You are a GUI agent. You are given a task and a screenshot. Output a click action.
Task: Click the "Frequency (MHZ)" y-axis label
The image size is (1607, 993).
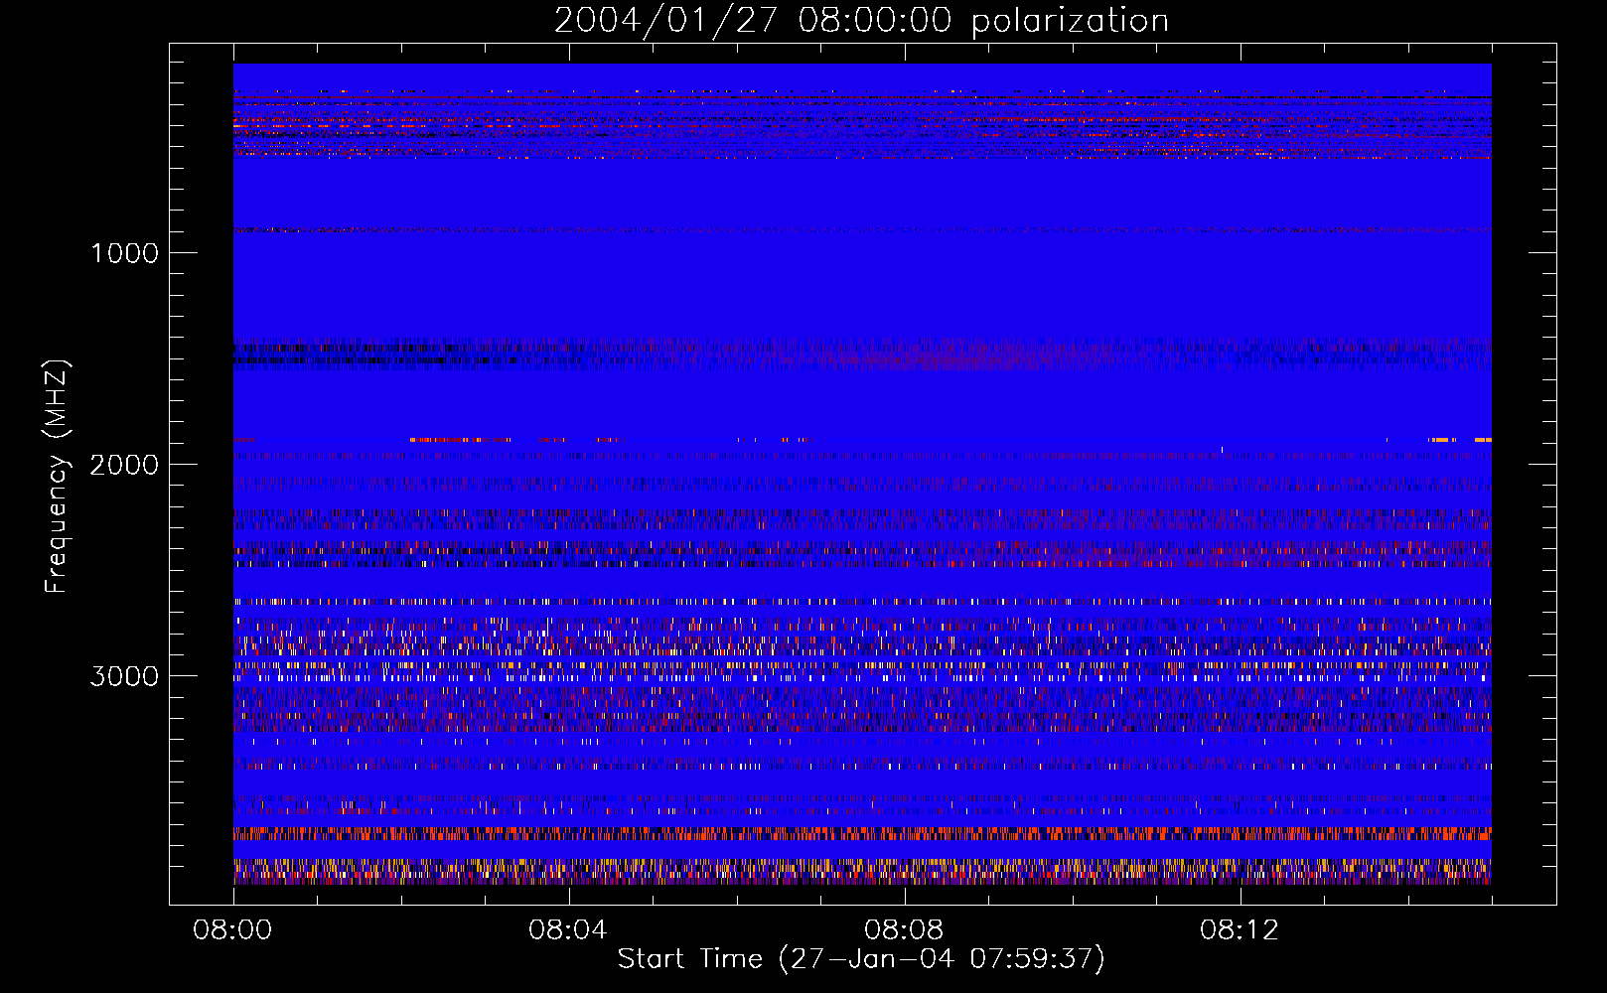pos(58,477)
